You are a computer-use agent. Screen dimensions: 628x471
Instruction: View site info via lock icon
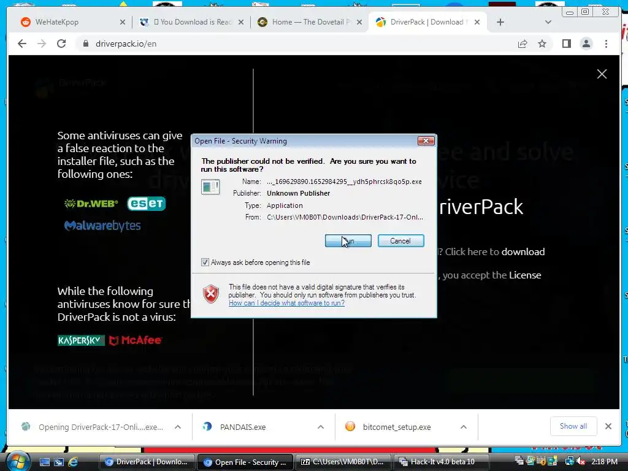(85, 44)
